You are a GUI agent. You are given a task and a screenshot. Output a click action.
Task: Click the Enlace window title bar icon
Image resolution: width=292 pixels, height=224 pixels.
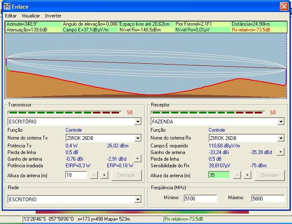7,6
